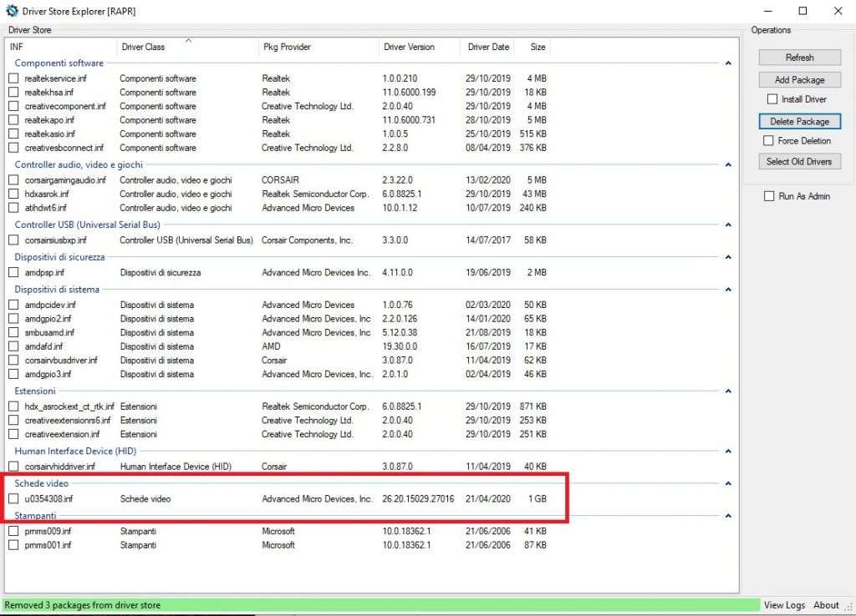Tick the realtekservice.inf checkbox
The height and width of the screenshot is (616, 856).
point(13,78)
